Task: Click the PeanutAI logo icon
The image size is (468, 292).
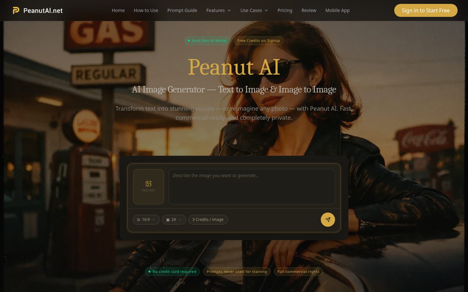Action: [x=16, y=10]
